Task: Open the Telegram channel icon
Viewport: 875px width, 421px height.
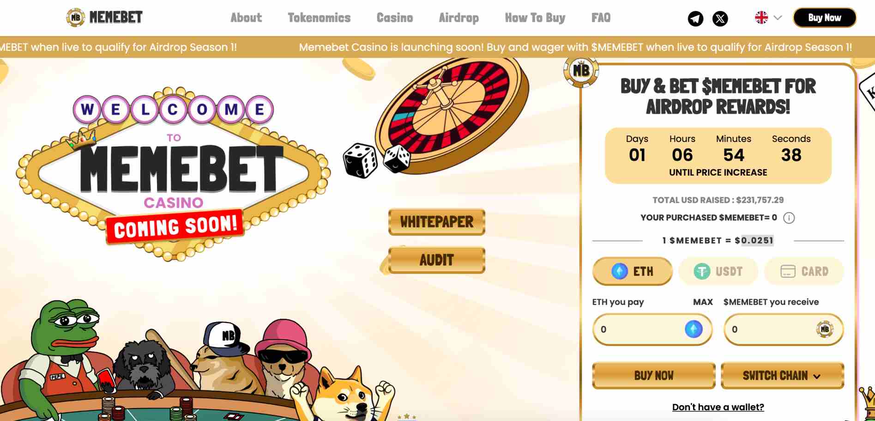Action: coord(695,18)
